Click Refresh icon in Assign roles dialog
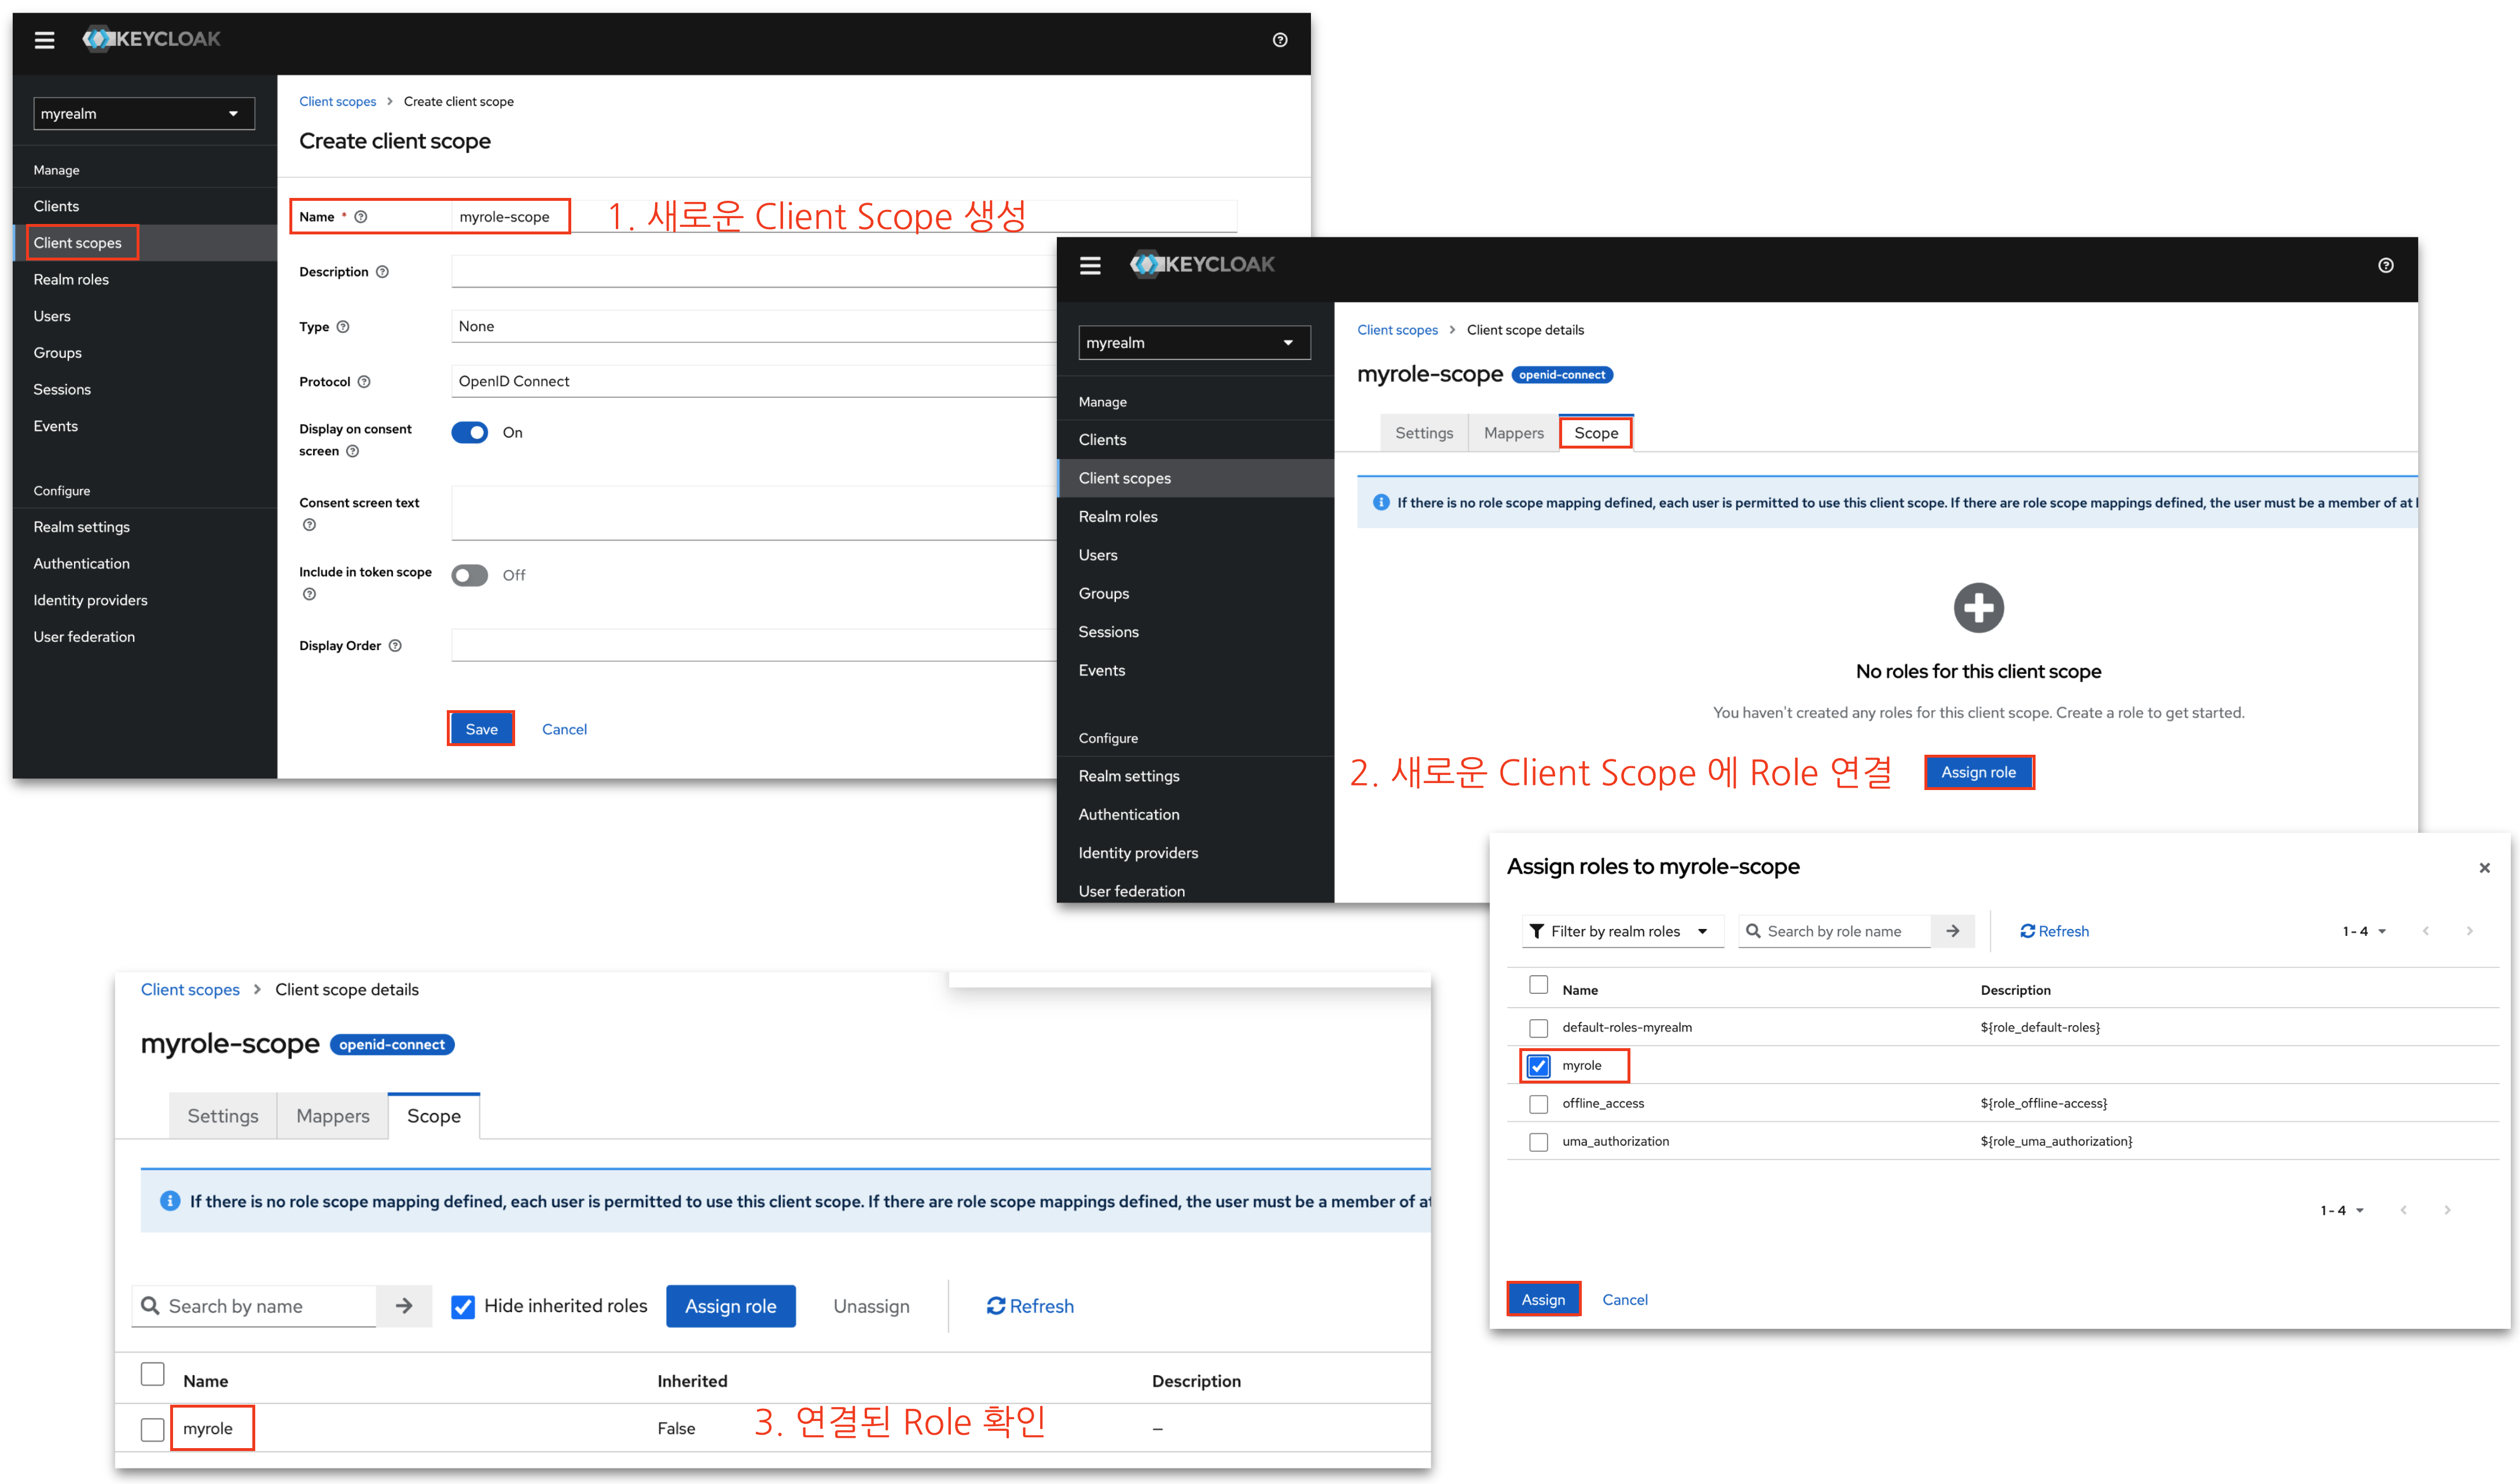The image size is (2520, 1484). pyautogui.click(x=2027, y=931)
